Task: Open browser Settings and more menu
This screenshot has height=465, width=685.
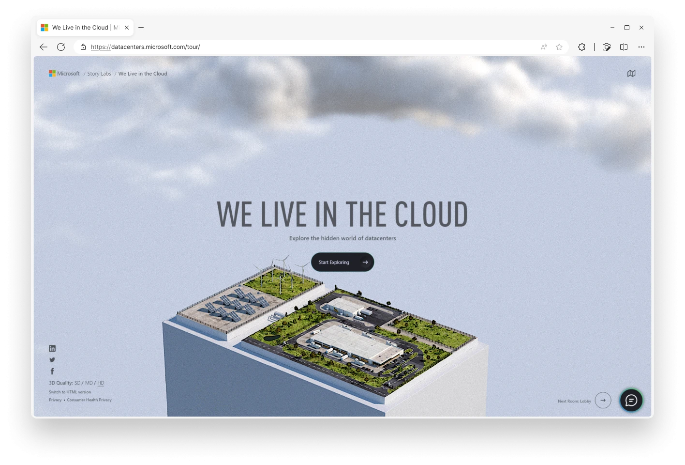Action: pos(641,47)
